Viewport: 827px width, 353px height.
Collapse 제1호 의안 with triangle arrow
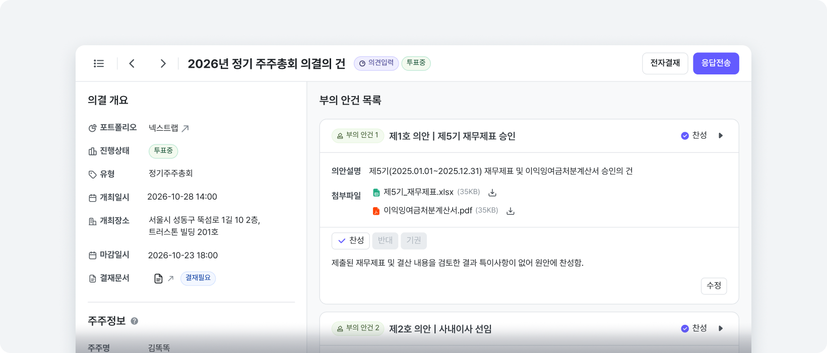pyautogui.click(x=721, y=136)
